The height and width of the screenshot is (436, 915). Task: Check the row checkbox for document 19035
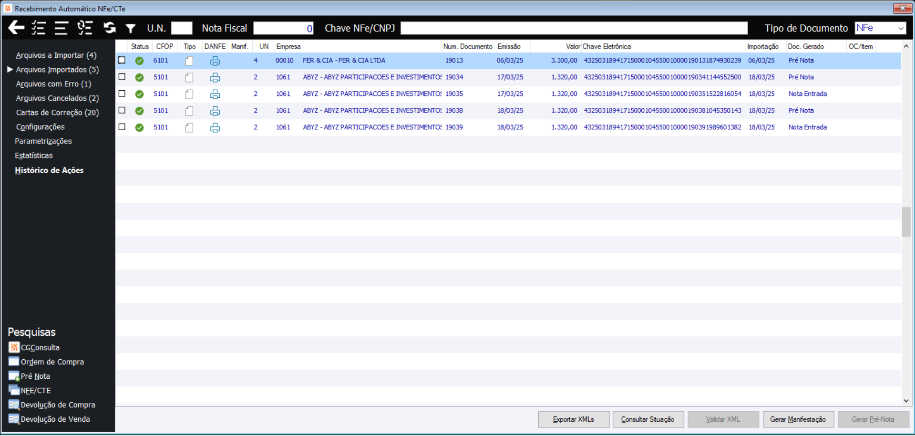pyautogui.click(x=122, y=93)
